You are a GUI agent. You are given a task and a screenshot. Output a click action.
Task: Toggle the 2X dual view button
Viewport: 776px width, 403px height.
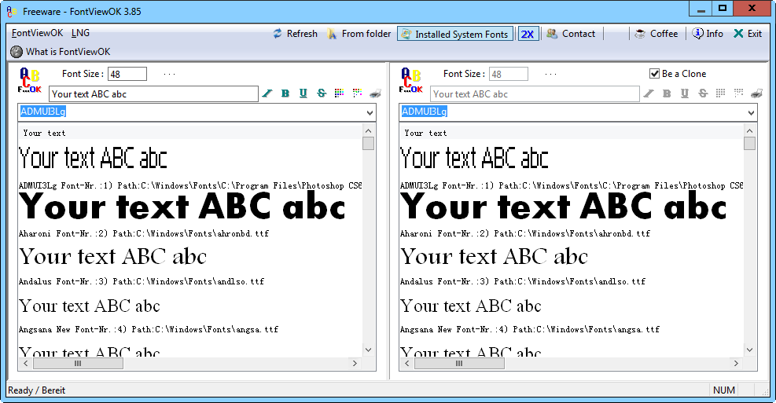[528, 34]
